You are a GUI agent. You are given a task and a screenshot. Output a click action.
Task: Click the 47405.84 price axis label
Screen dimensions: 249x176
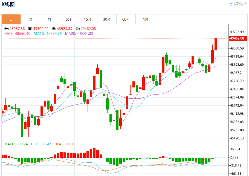pyautogui.click(x=237, y=89)
